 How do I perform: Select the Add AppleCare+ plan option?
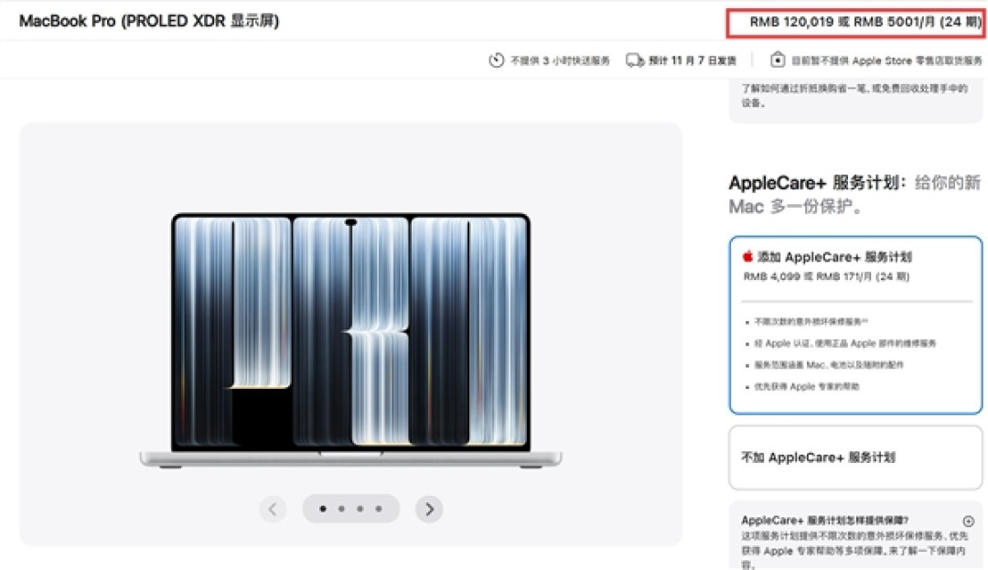[855, 325]
